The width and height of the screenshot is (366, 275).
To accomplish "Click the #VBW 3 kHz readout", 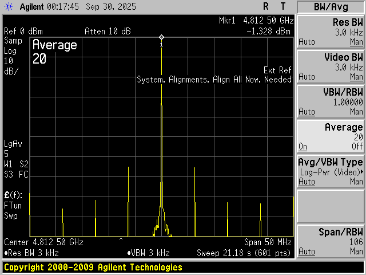I will pyautogui.click(x=149, y=253).
